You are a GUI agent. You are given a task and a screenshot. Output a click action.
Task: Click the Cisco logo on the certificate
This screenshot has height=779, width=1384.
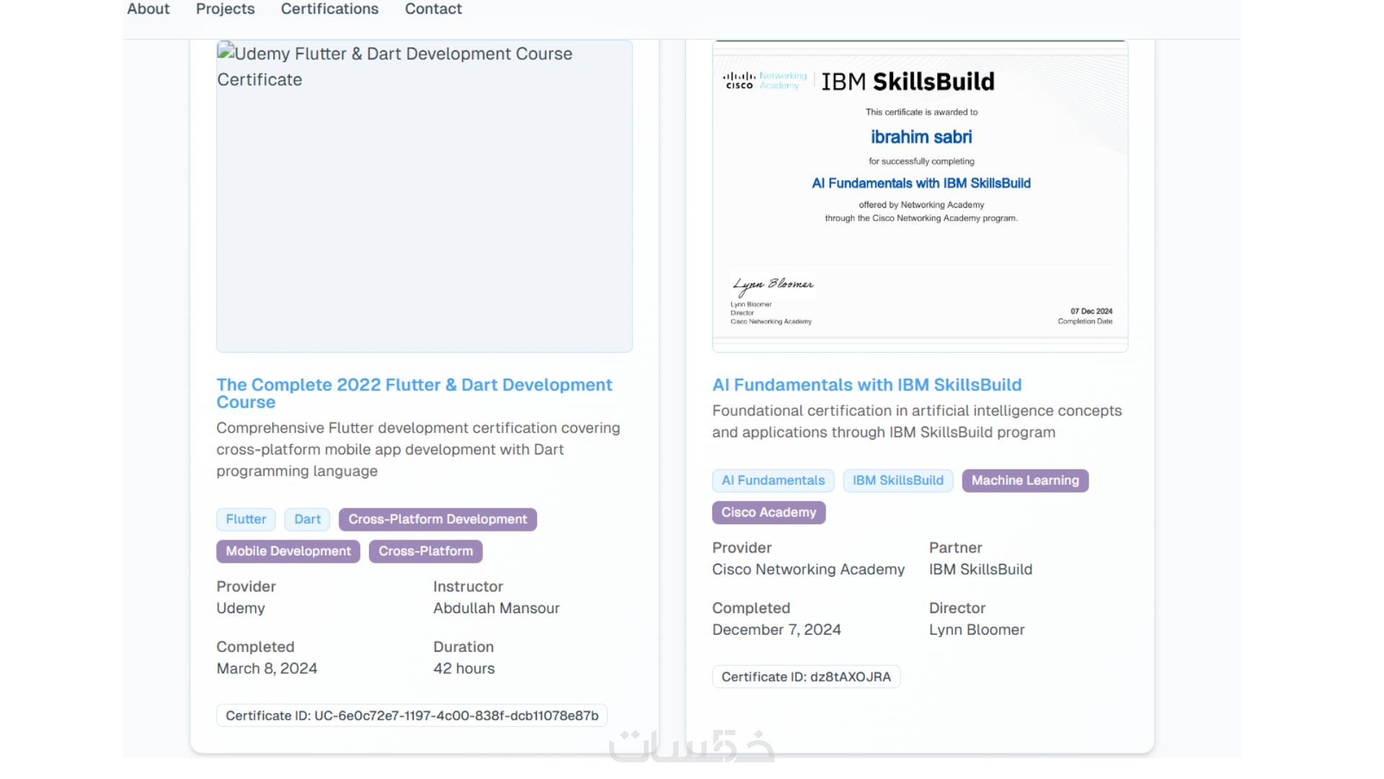739,80
